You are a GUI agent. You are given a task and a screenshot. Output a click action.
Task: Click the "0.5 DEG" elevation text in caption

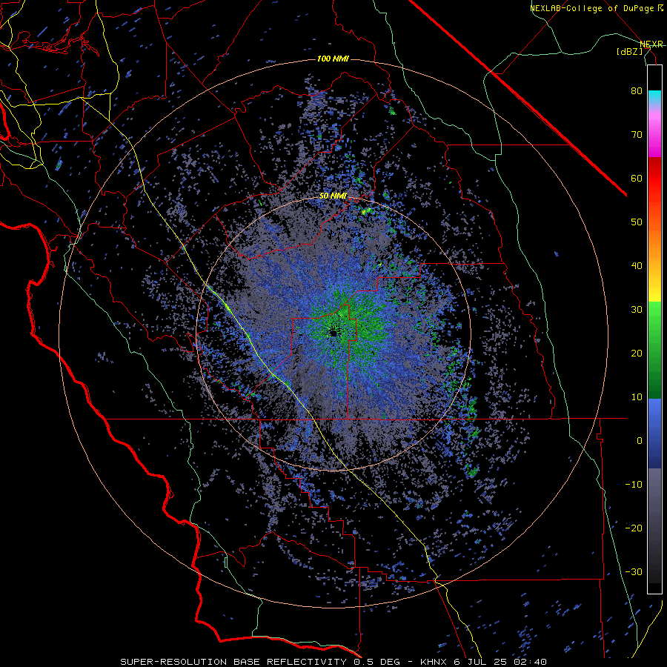[376, 662]
